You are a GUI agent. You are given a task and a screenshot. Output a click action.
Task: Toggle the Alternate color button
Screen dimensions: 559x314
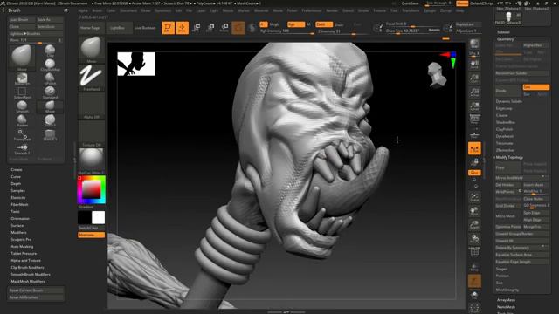91,235
